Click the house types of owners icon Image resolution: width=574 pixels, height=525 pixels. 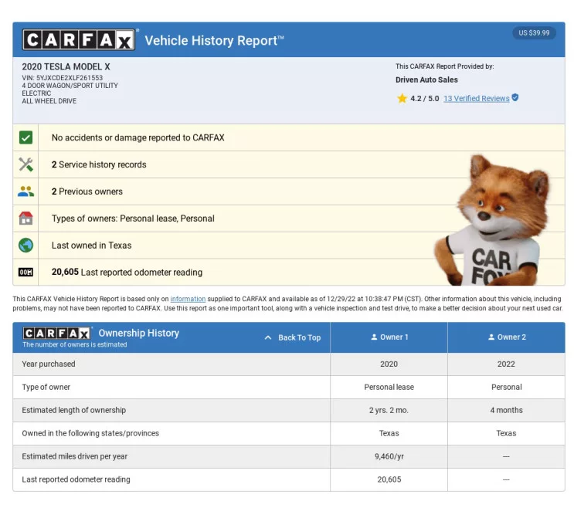pyautogui.click(x=25, y=218)
